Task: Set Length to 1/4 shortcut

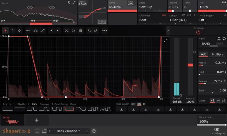Action: click(183, 15)
